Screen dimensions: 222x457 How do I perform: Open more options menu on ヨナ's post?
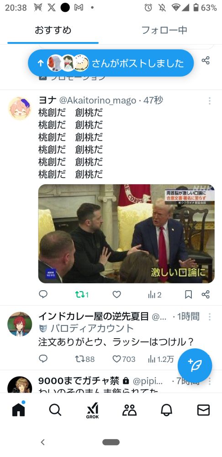[210, 101]
